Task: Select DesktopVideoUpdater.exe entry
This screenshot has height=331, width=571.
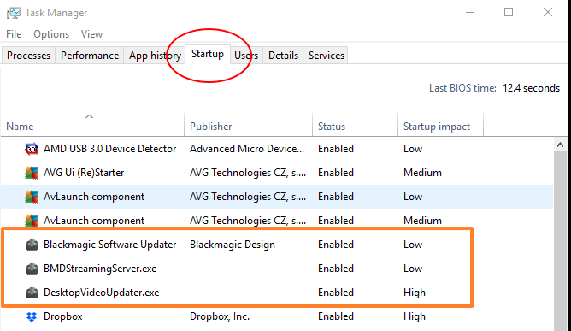Action: point(101,293)
